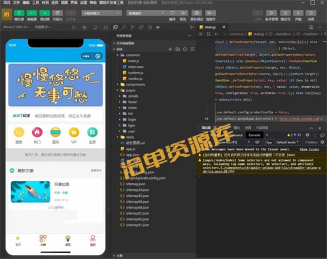This screenshot has height=259, width=327.
Task: Click the test account toolbar icon
Action: click(x=285, y=13)
